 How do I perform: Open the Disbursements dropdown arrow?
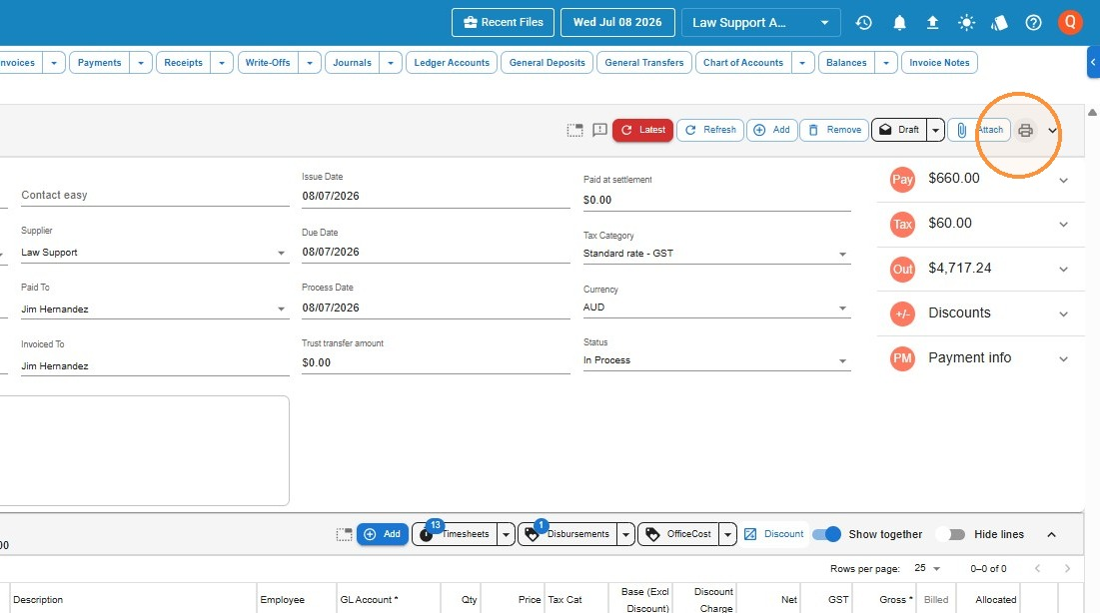coord(625,534)
